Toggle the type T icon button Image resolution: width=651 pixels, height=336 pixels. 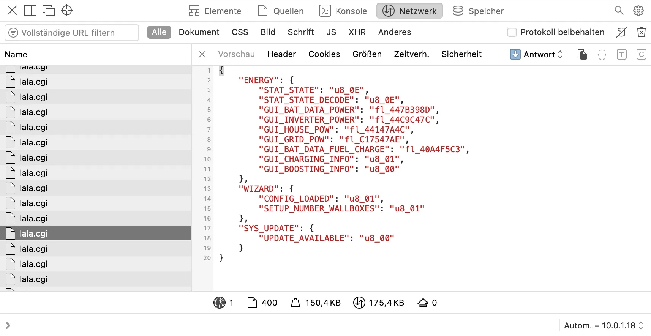(622, 54)
